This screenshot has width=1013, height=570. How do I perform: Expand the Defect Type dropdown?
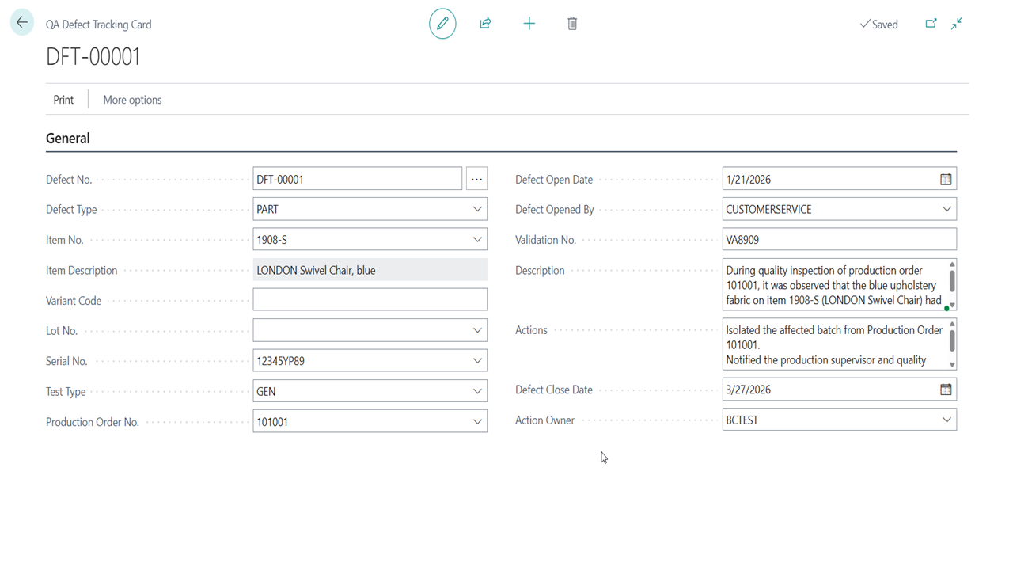point(477,210)
